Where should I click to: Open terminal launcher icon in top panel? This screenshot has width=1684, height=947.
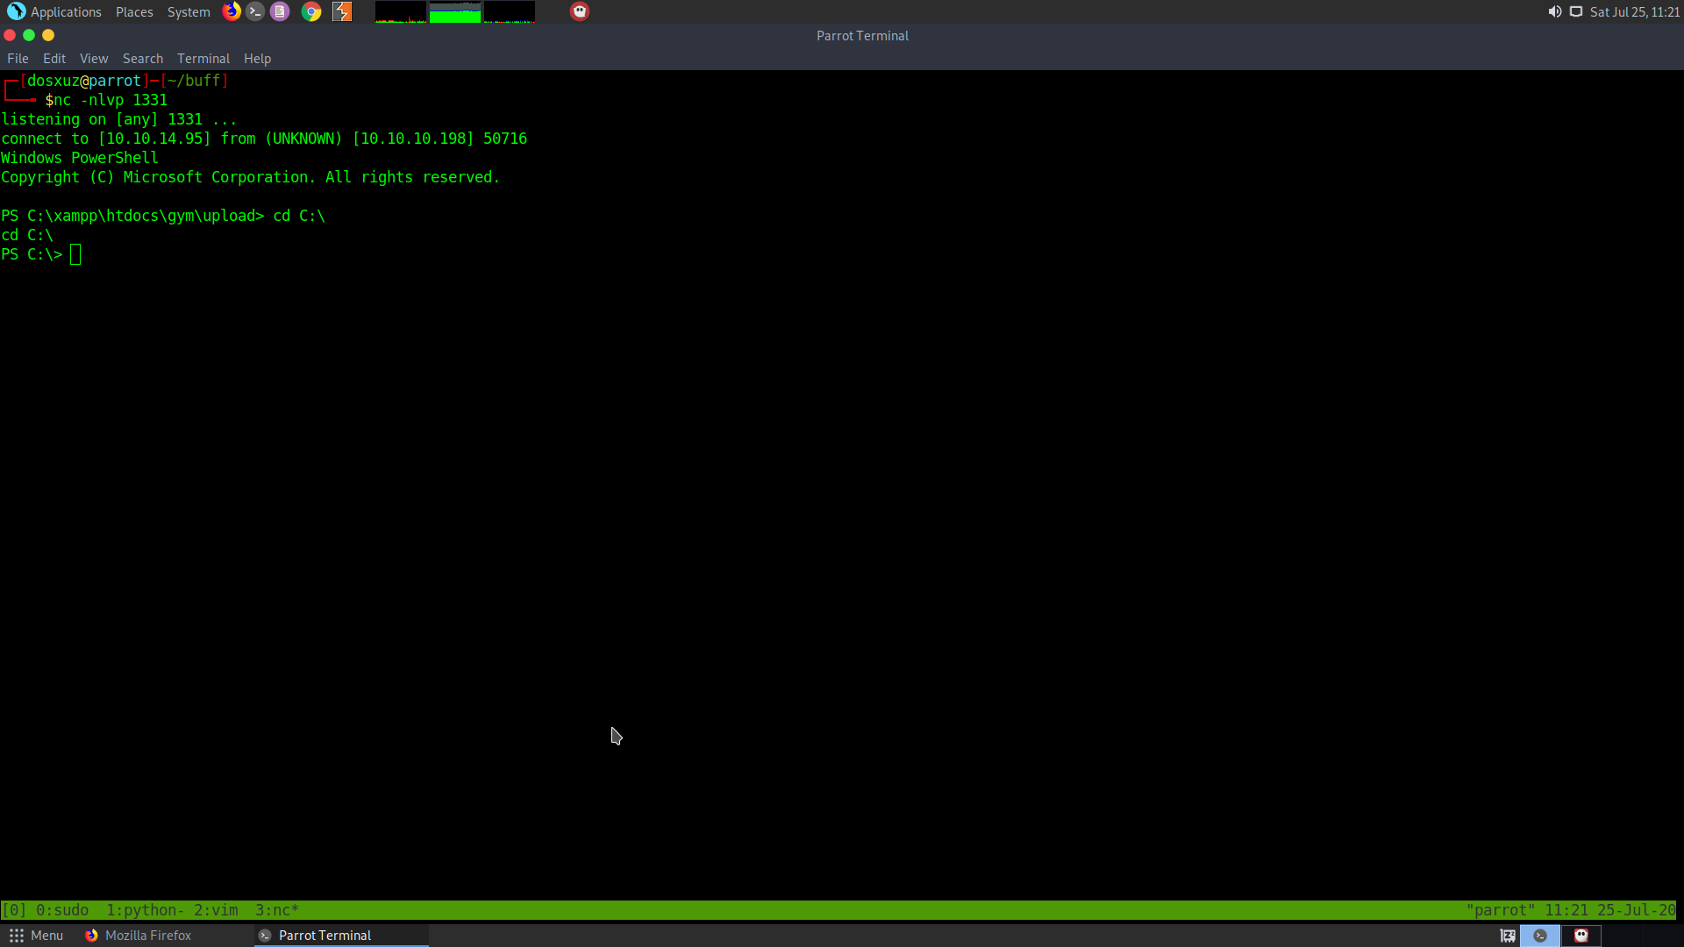pos(255,11)
